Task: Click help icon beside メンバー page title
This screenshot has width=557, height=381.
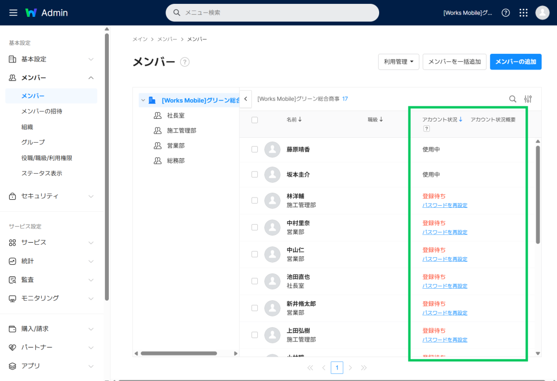Action: pos(185,62)
